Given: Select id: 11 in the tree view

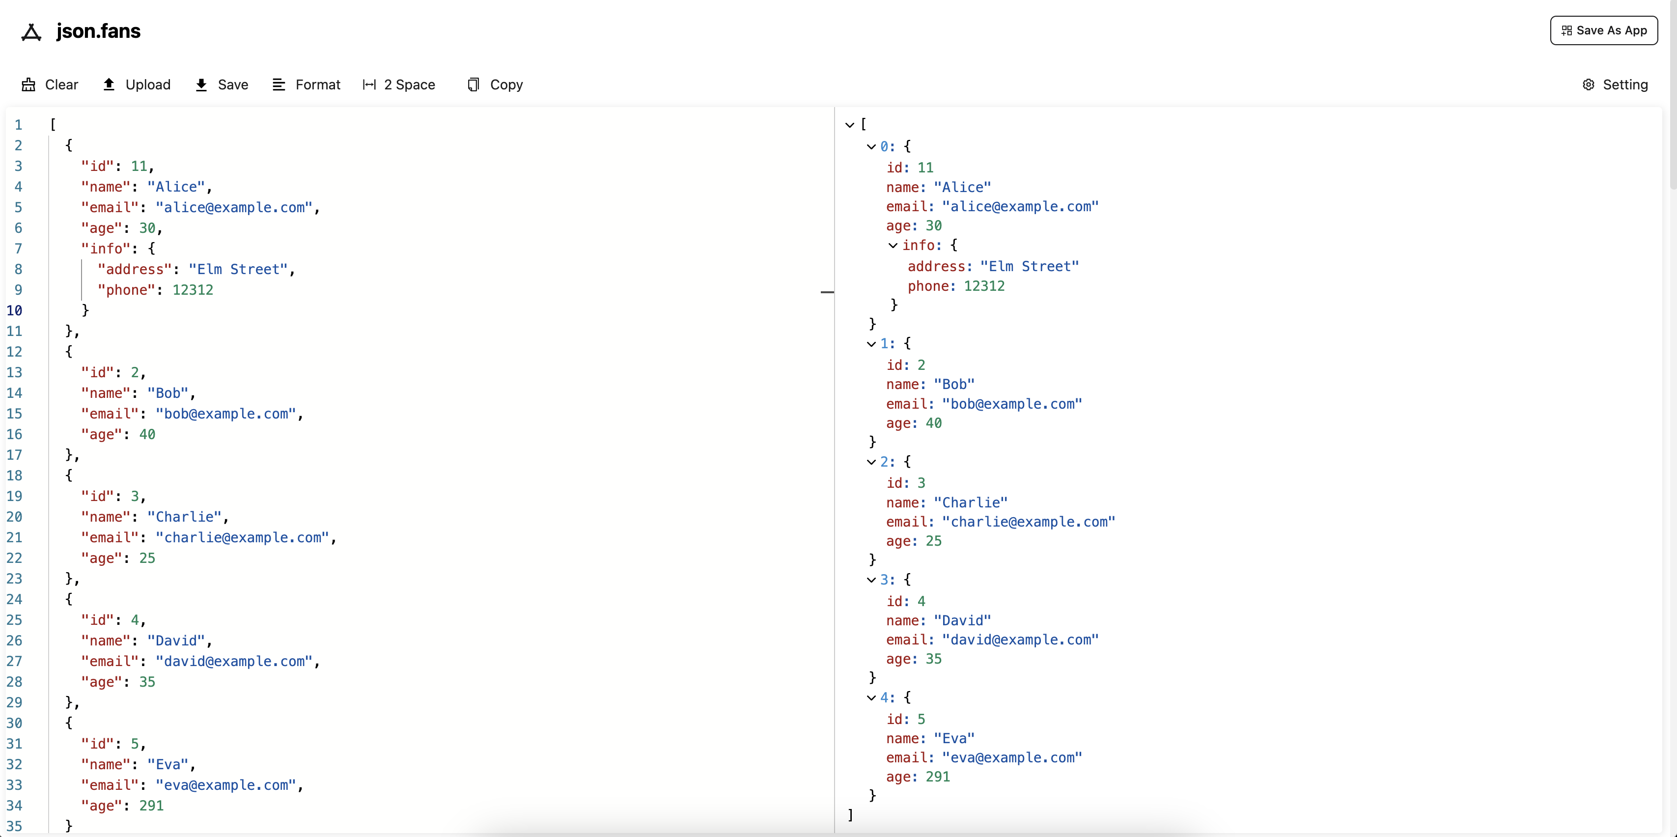Looking at the screenshot, I should point(909,168).
